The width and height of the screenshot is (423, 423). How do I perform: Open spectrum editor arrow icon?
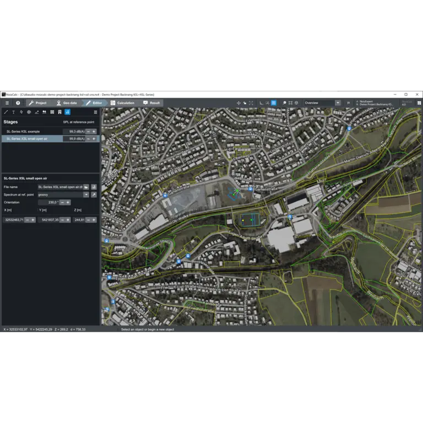94,194
